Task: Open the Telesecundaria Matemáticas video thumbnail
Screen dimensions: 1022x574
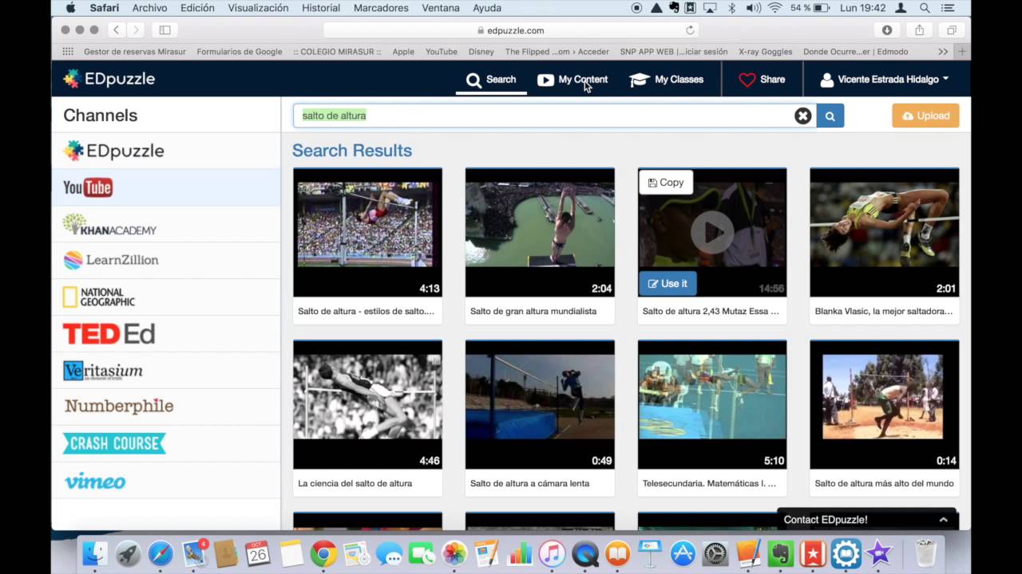Action: (x=712, y=405)
